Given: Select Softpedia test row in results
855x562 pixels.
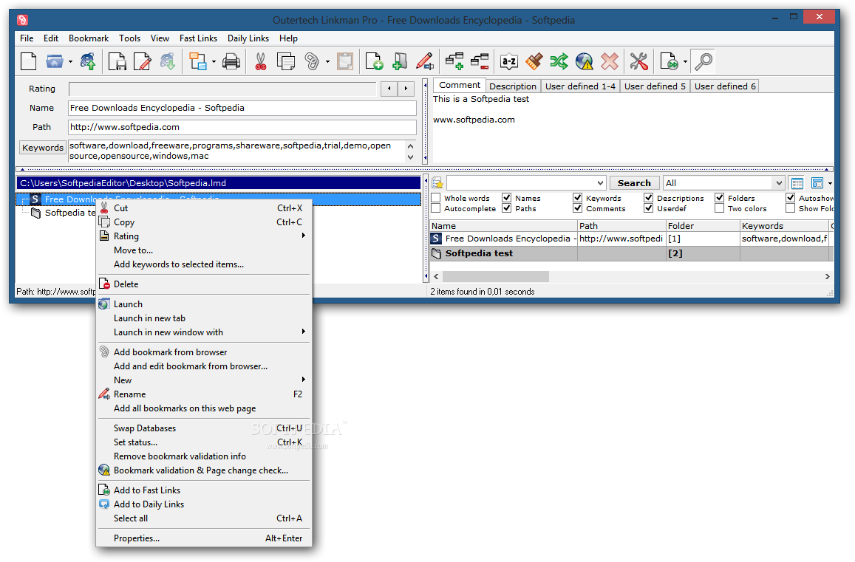Looking at the screenshot, I should click(630, 253).
